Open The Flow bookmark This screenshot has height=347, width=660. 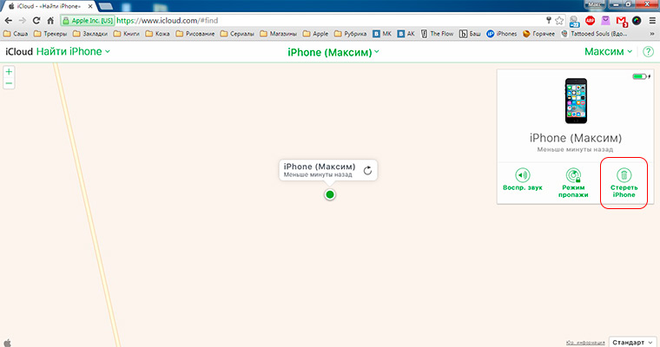click(438, 34)
